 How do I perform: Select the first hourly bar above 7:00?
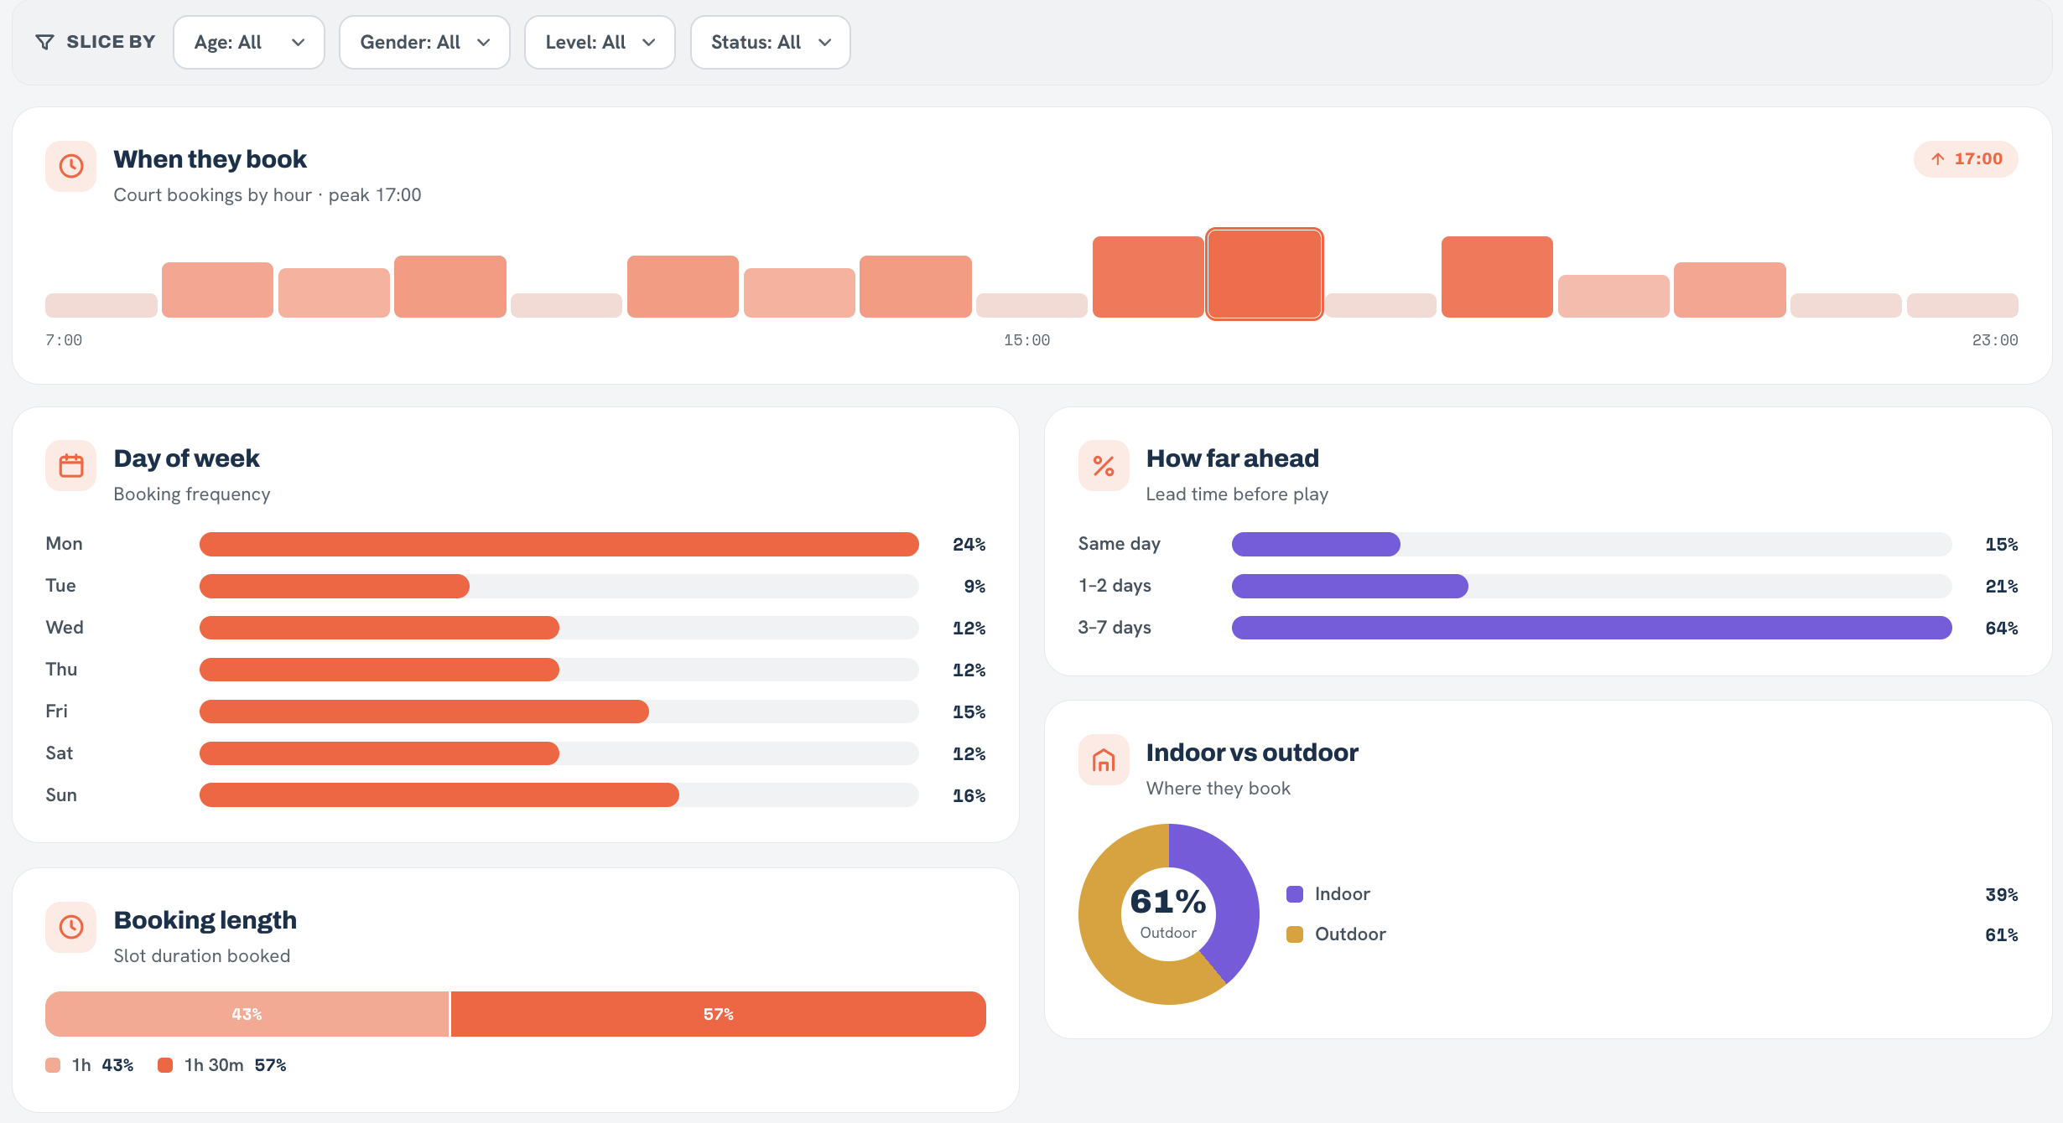point(101,305)
